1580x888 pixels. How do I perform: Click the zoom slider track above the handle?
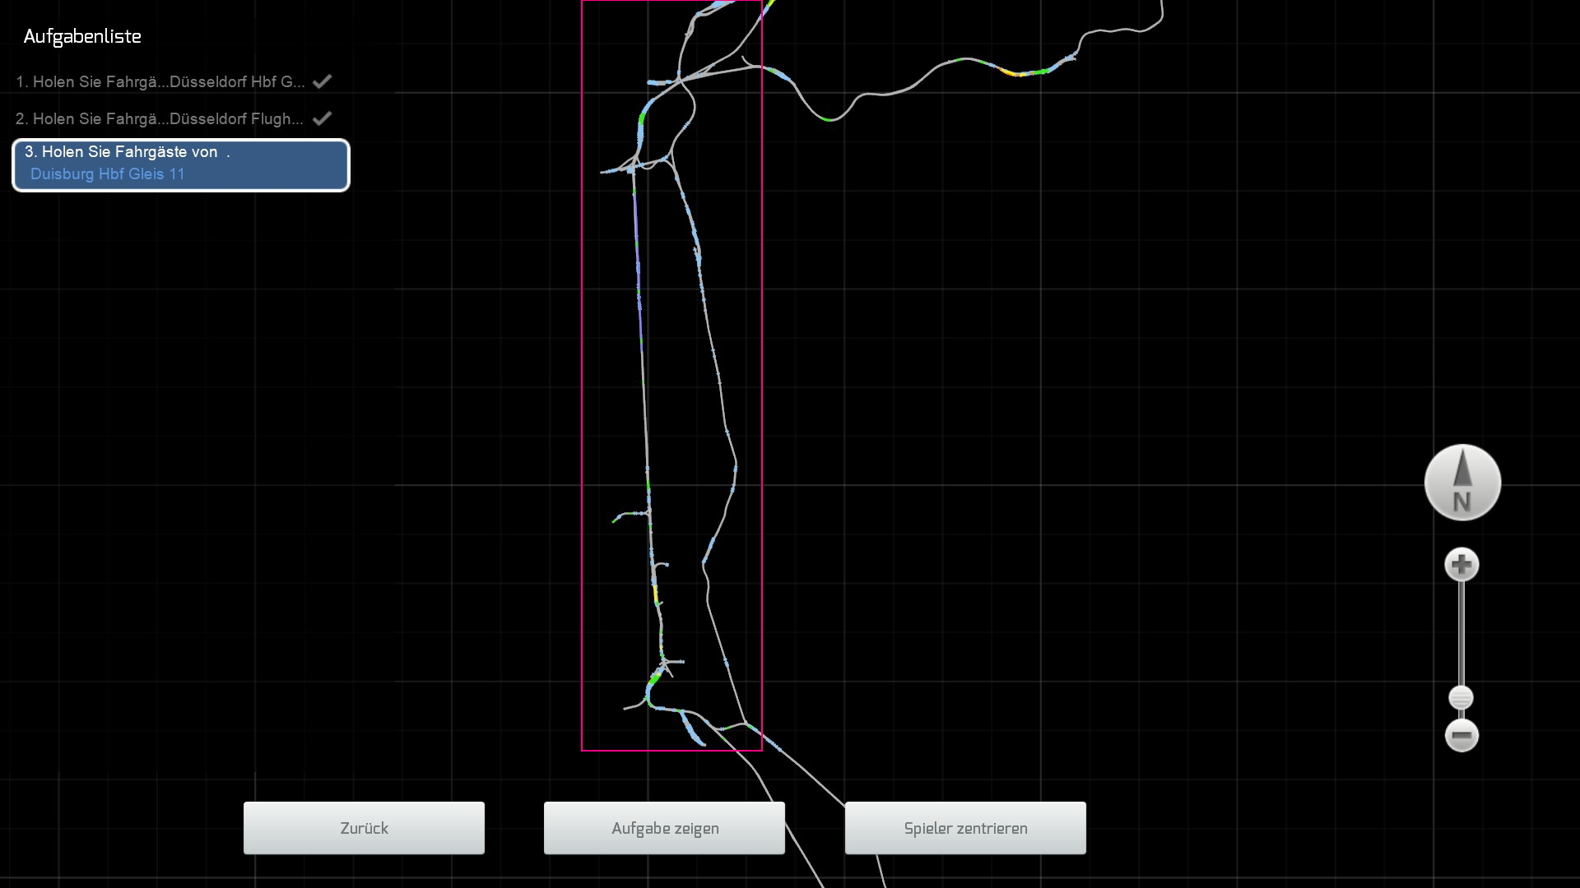click(1461, 633)
